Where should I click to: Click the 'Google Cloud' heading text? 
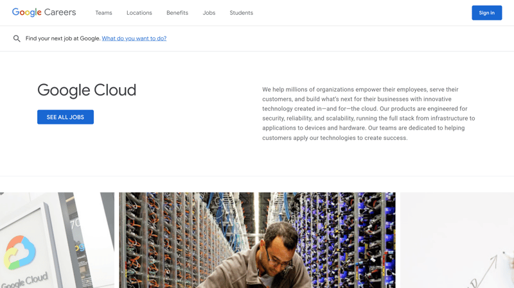(87, 90)
